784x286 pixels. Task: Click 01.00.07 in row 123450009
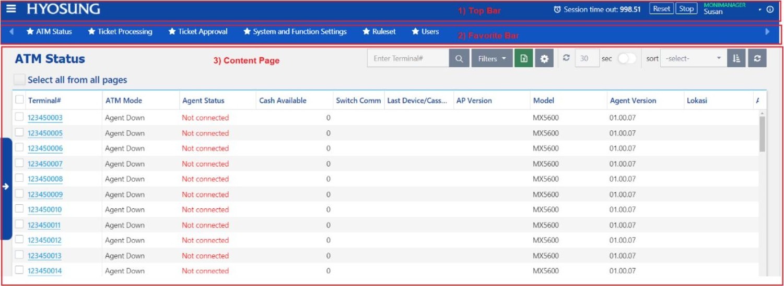(623, 194)
